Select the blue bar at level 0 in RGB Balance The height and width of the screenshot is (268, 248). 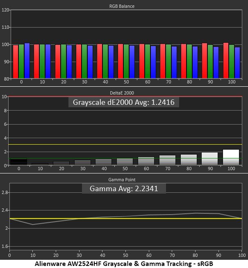point(27,61)
